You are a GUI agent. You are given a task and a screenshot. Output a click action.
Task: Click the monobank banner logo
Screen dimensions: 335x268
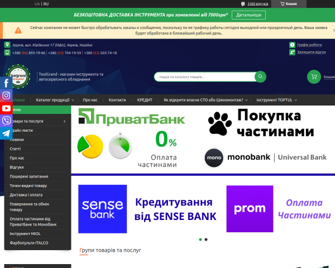pyautogui.click(x=265, y=157)
